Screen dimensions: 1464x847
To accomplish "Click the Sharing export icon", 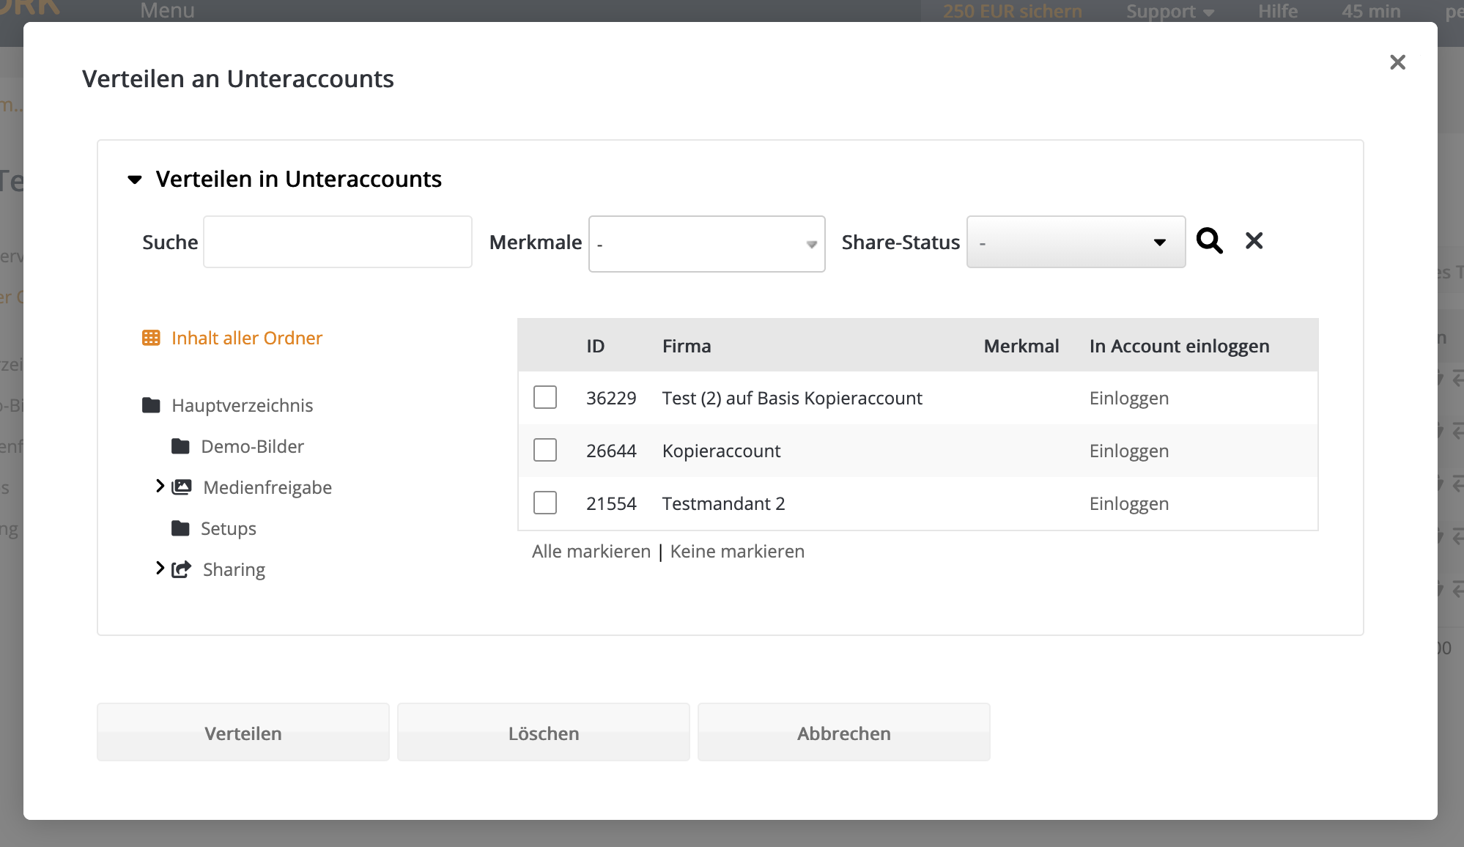I will pos(182,569).
